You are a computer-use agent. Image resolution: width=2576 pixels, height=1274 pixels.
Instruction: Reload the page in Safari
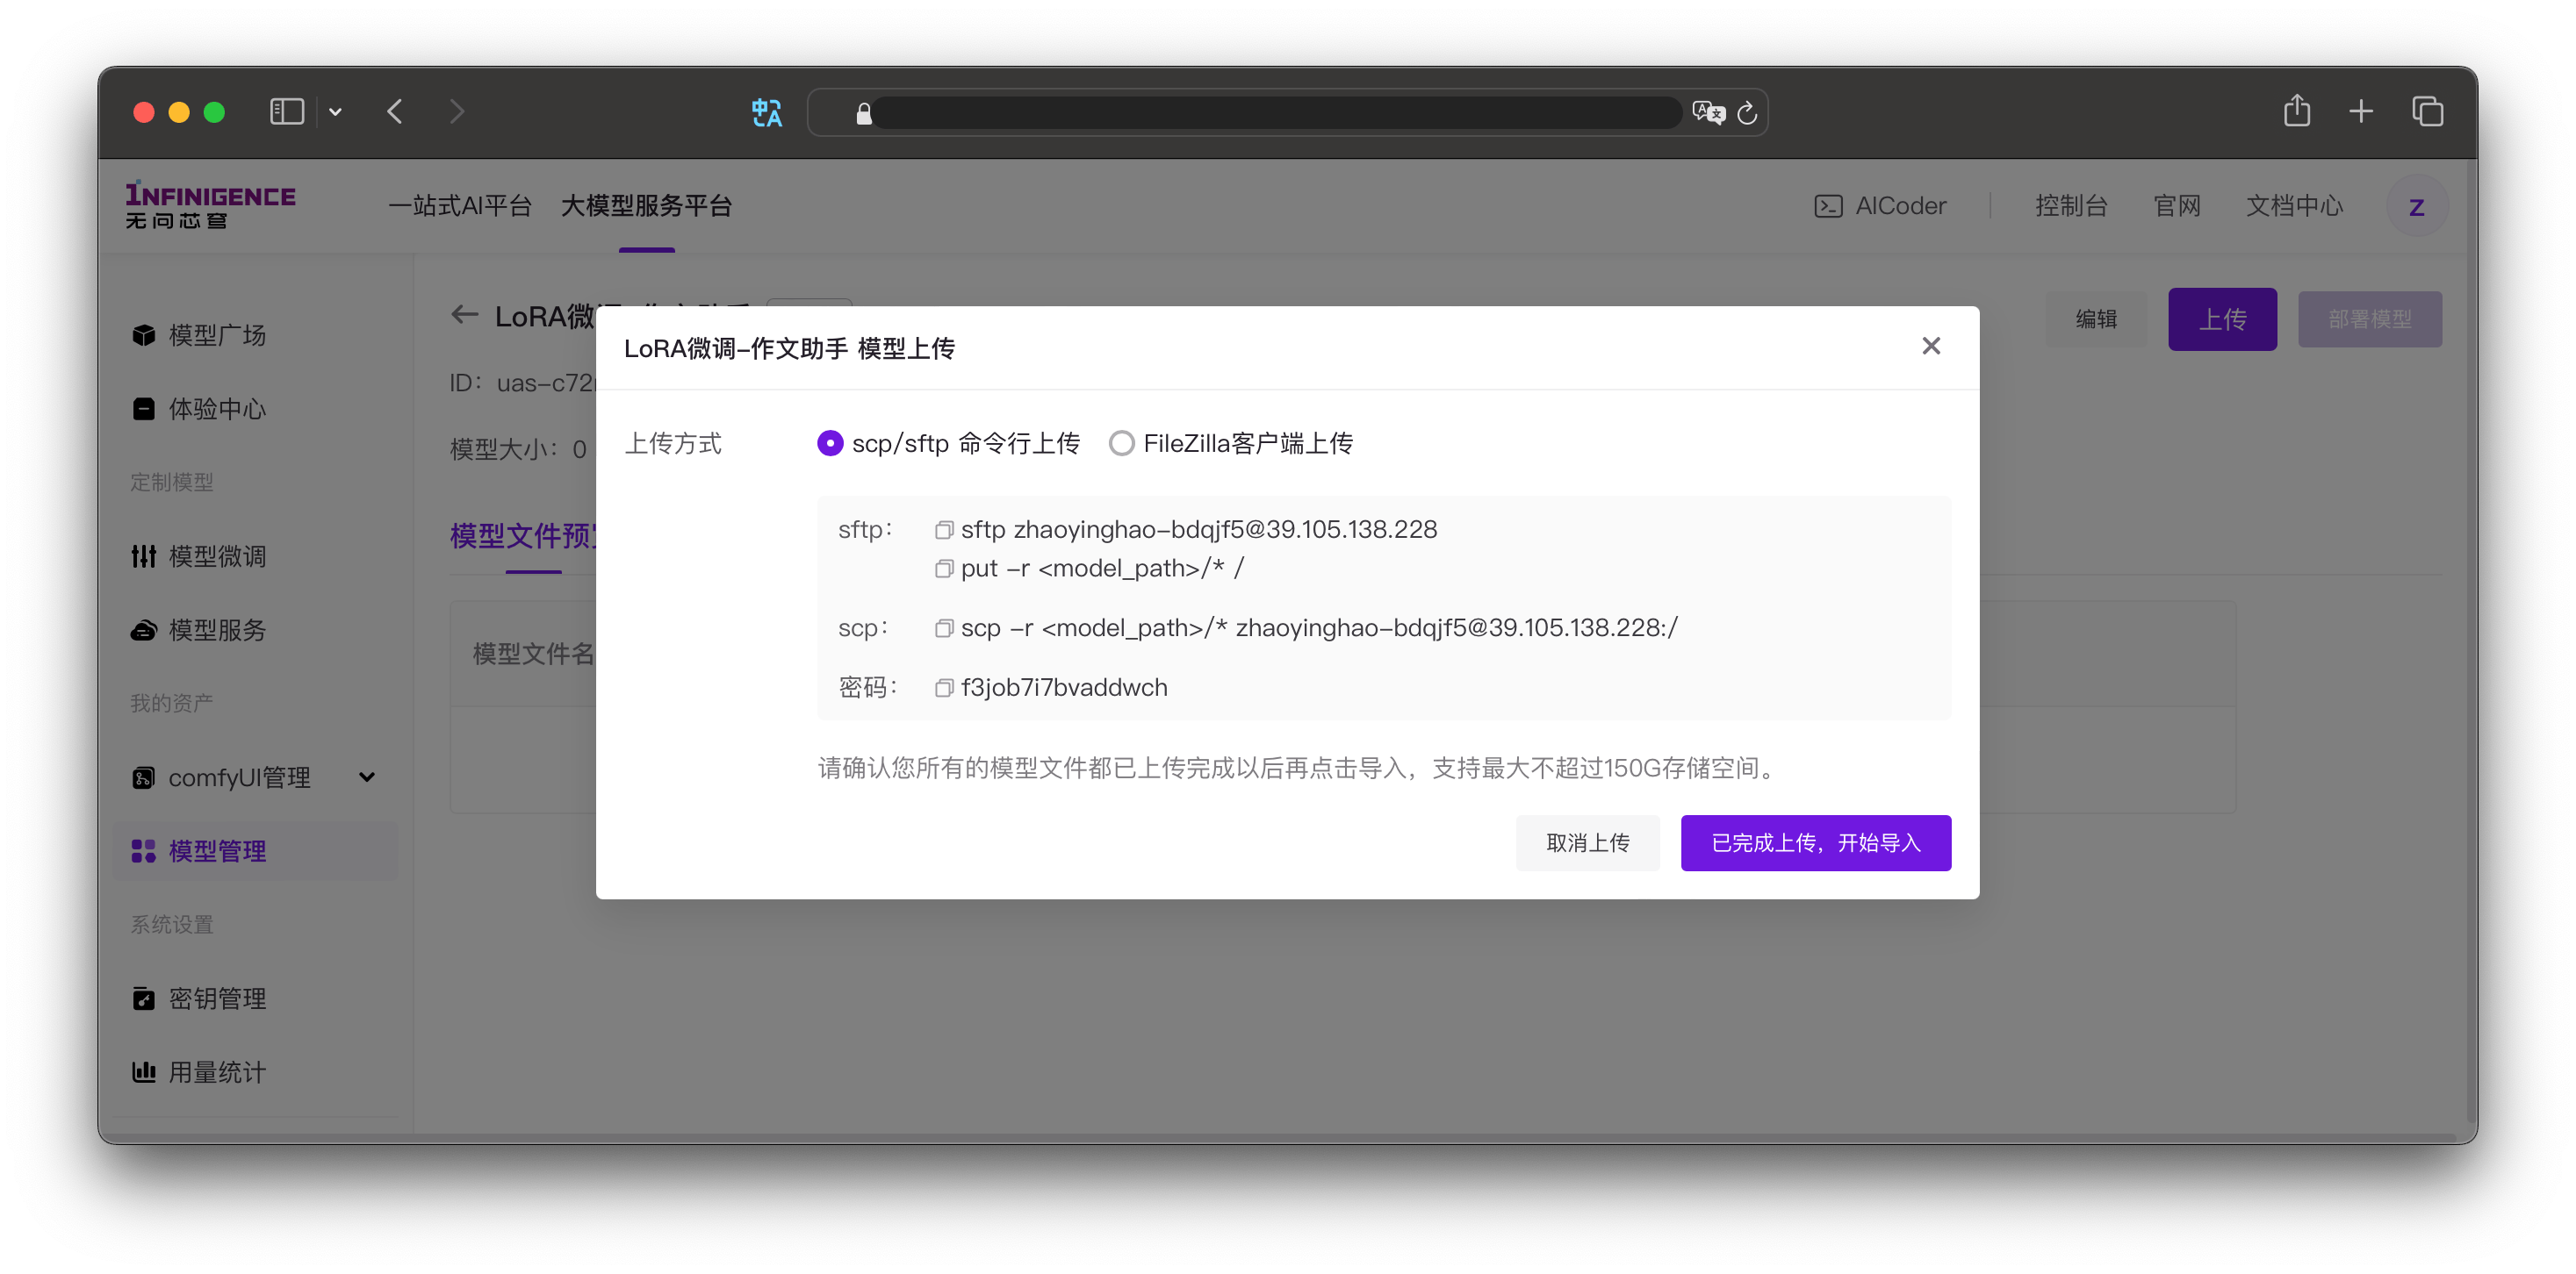coord(1746,112)
